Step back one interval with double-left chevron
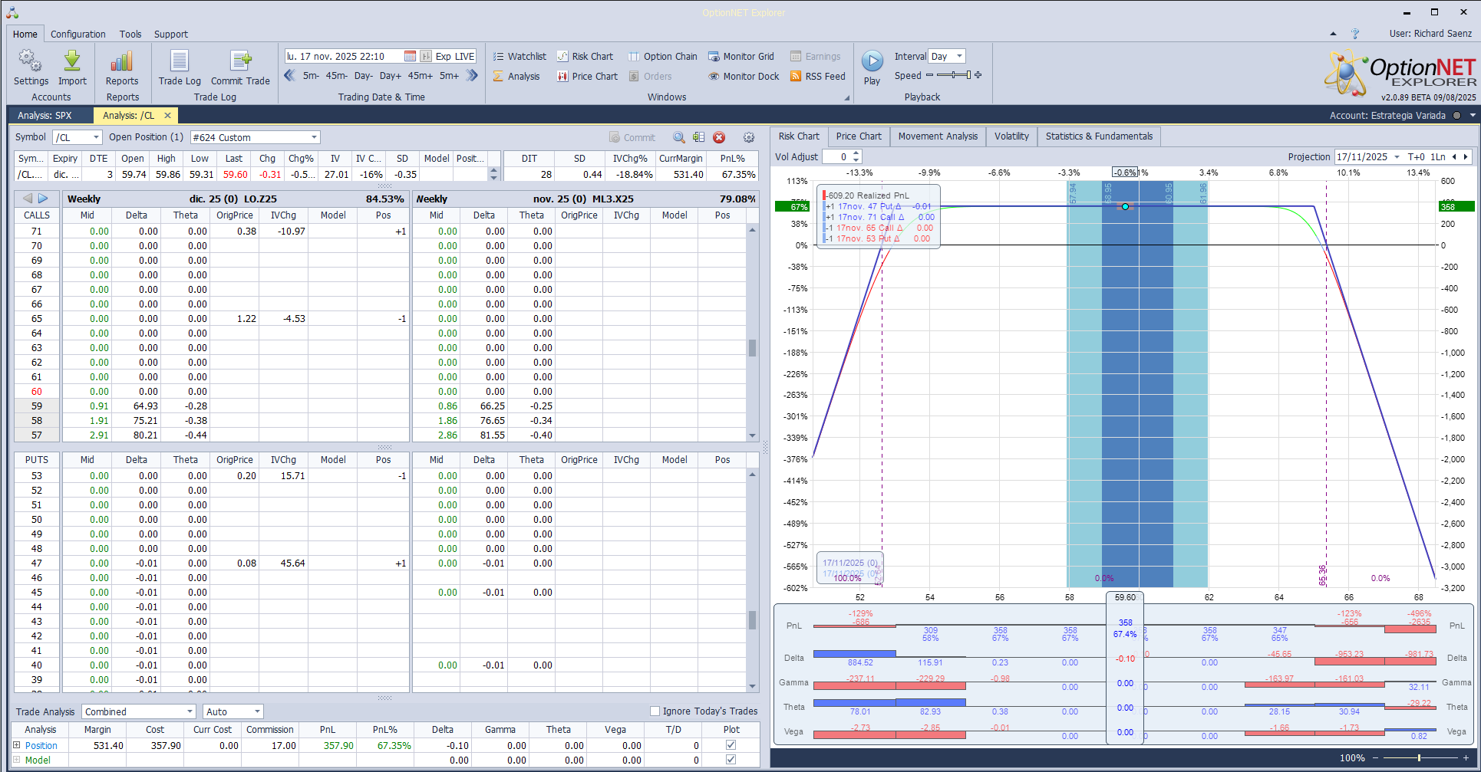 [290, 75]
